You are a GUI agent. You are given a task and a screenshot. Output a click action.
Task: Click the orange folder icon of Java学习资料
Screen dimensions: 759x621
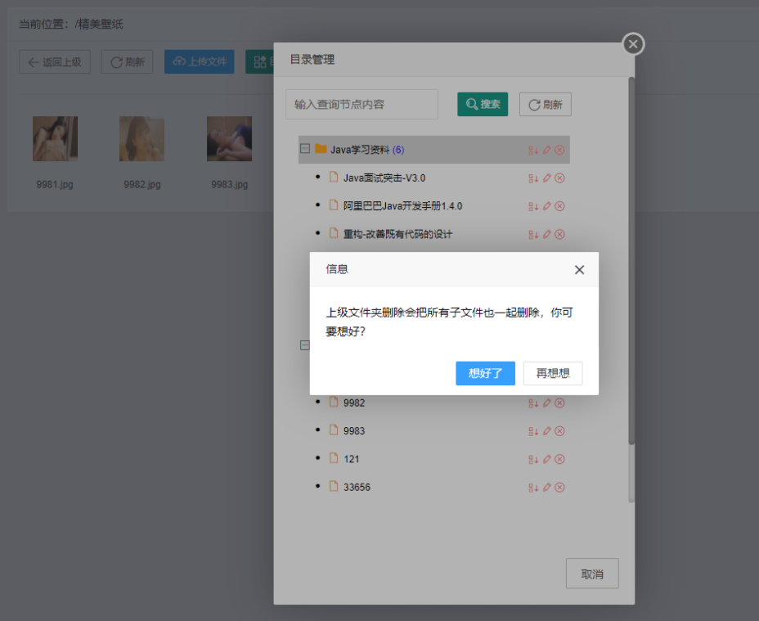point(321,148)
